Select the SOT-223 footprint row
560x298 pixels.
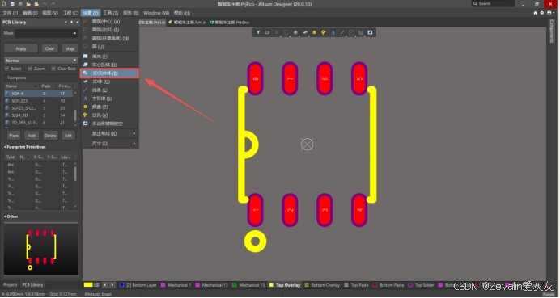click(39, 101)
